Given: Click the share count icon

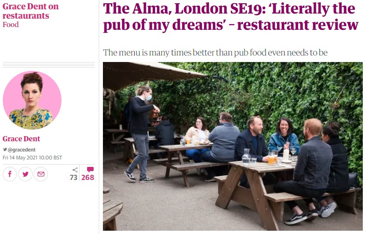Looking at the screenshot, I should coord(75,170).
